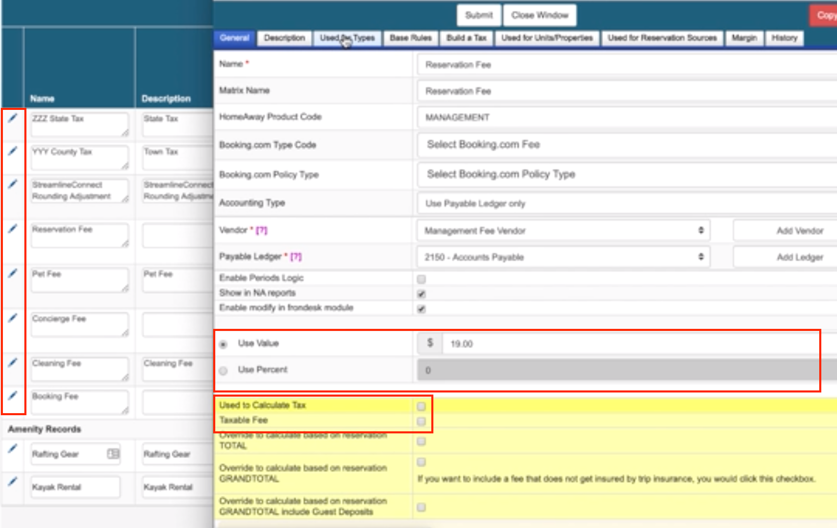Click pencil icon for Rafting Gear amenity
The image size is (837, 528).
(x=13, y=449)
